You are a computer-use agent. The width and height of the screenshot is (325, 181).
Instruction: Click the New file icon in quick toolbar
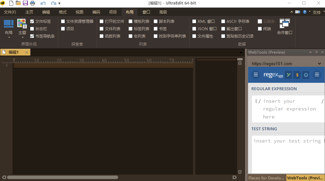11,3
